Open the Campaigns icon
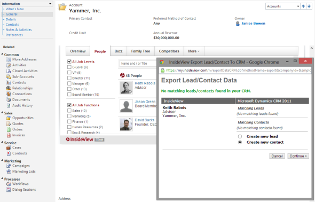Screen dimensions: 315x202 click(9, 166)
